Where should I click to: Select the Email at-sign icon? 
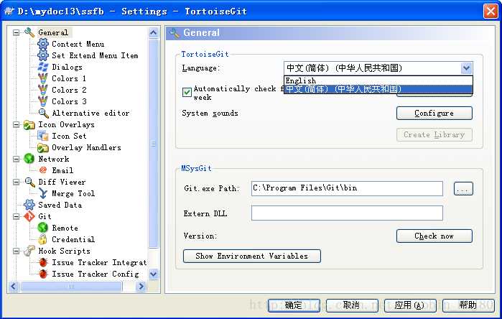tap(43, 170)
